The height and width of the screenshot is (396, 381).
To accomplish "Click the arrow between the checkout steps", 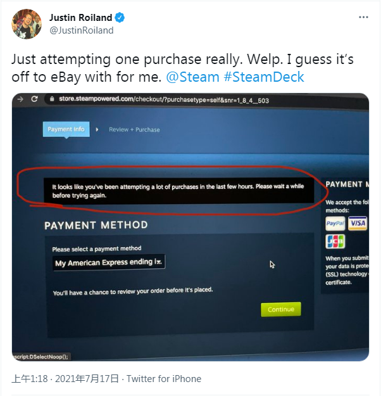I will click(x=97, y=129).
